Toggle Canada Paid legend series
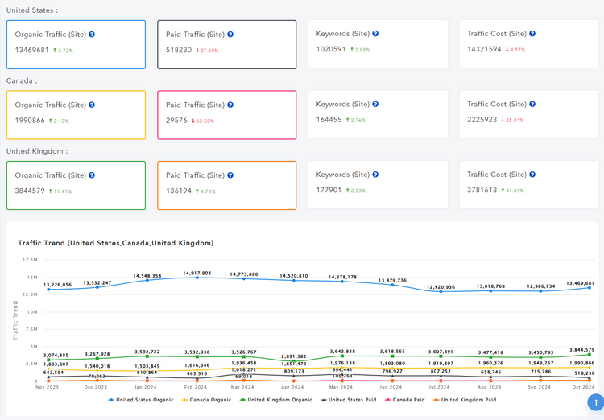This screenshot has height=420, width=604. click(x=404, y=400)
